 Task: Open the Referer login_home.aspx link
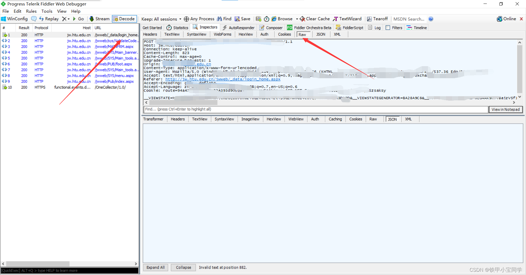point(223,79)
